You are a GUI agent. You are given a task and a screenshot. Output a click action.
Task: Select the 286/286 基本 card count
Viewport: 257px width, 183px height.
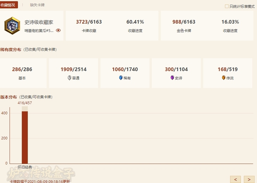pos(22,69)
